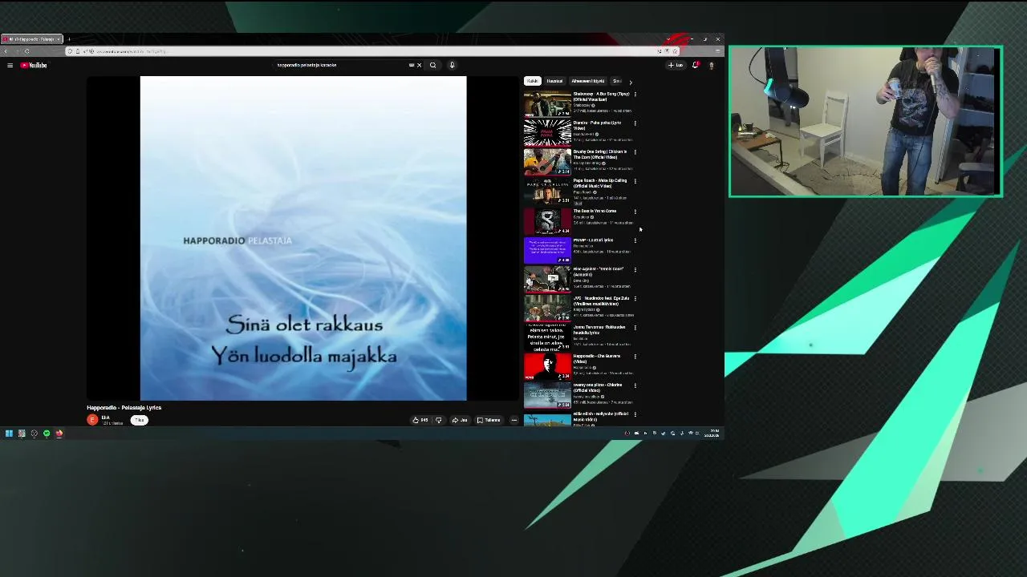This screenshot has height=577, width=1027.
Task: Go to the YouTube home logo
Action: (34, 65)
